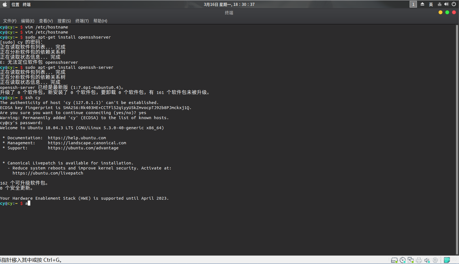Click the VM printer status icon
459x264 pixels.
click(x=419, y=260)
